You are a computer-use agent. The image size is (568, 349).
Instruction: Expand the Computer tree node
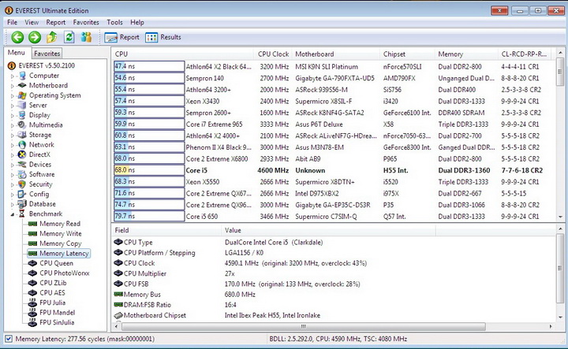pyautogui.click(x=13, y=76)
